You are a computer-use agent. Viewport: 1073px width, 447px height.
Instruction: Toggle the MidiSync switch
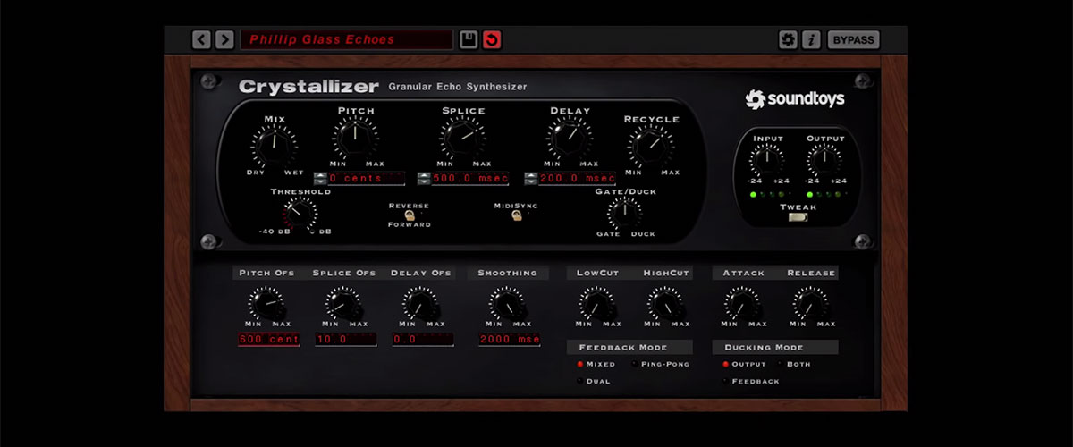tap(516, 215)
